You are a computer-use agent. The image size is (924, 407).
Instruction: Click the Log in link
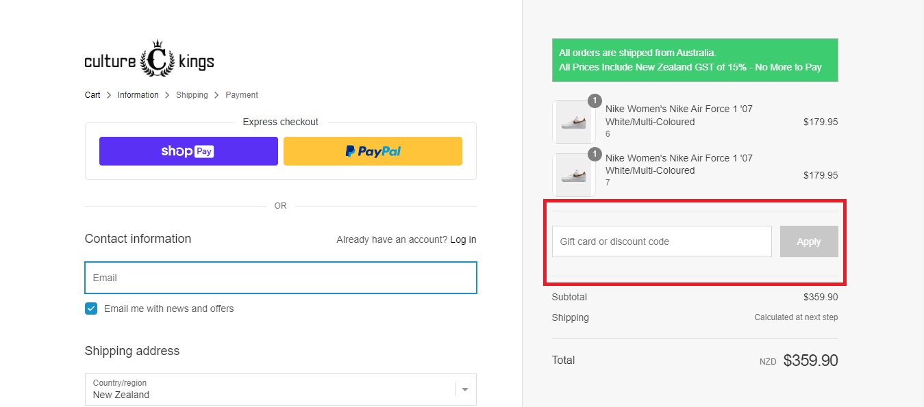[x=463, y=239]
